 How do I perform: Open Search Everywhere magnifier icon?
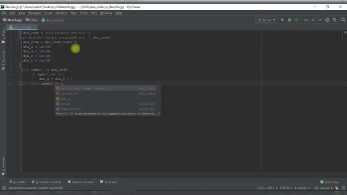(x=343, y=20)
